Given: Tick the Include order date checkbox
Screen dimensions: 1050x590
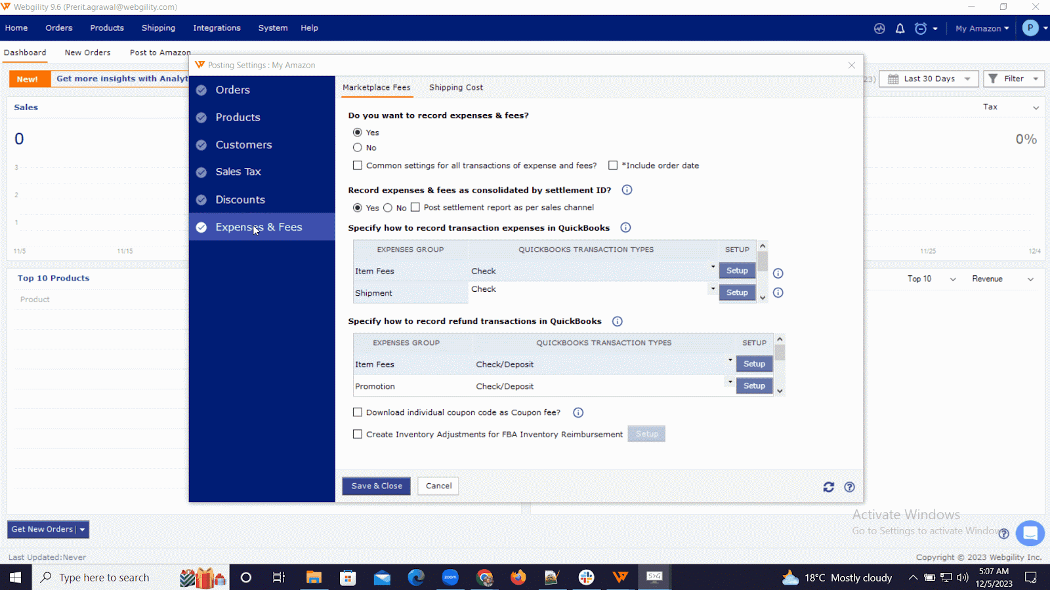Looking at the screenshot, I should click(x=613, y=165).
